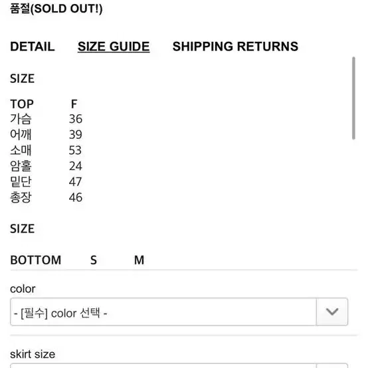This screenshot has height=368, width=368.
Task: Open the DETAIL tab
Action: [33, 46]
